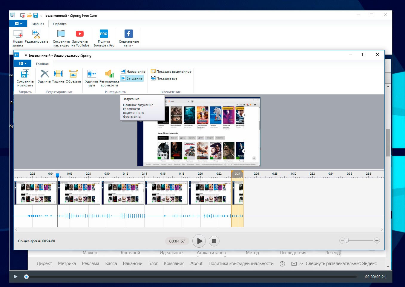
Task: Click Свернуть развлекательный collapse link
Action: [x=331, y=263]
